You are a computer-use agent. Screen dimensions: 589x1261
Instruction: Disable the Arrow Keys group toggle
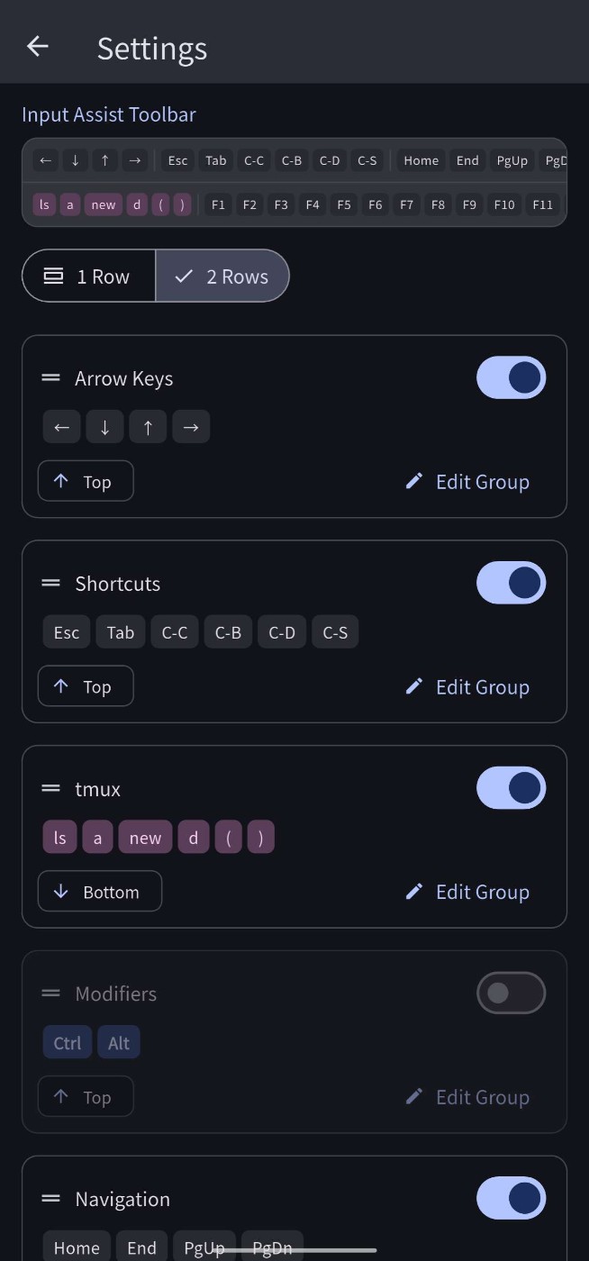[511, 377]
